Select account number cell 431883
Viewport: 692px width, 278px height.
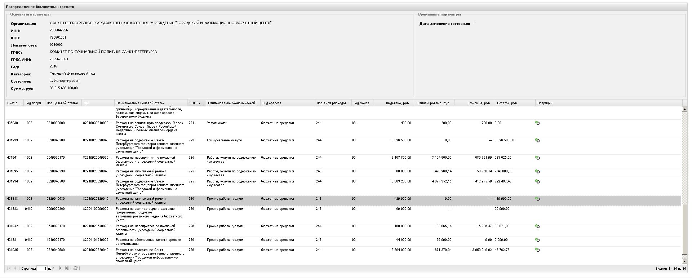pyautogui.click(x=13, y=209)
